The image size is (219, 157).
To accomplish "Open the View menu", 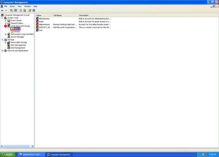I will 20,6.
